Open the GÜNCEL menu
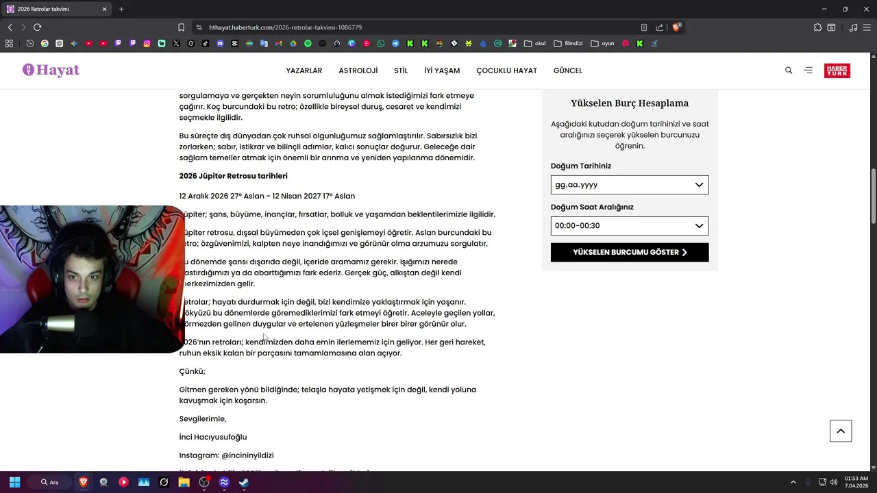The height and width of the screenshot is (493, 877). [568, 71]
